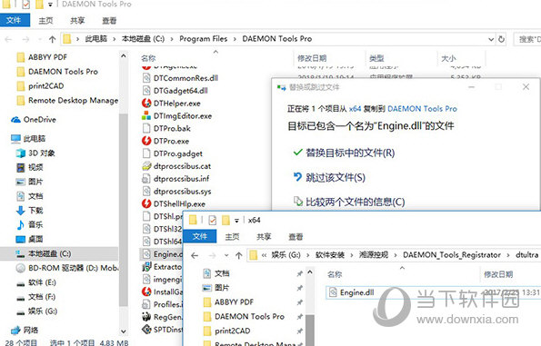Open the 查看 tab in DAEMON Tools Pro window

[109, 21]
